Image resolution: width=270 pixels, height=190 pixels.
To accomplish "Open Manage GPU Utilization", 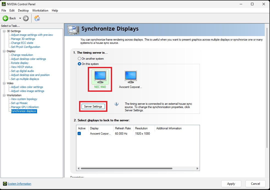I will [25, 107].
